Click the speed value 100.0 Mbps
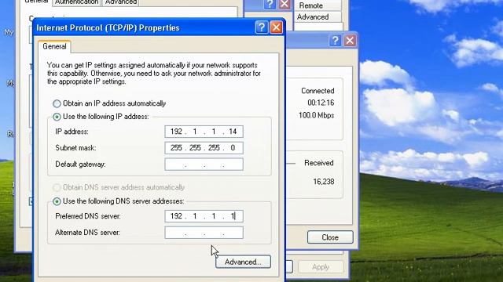 pos(316,115)
